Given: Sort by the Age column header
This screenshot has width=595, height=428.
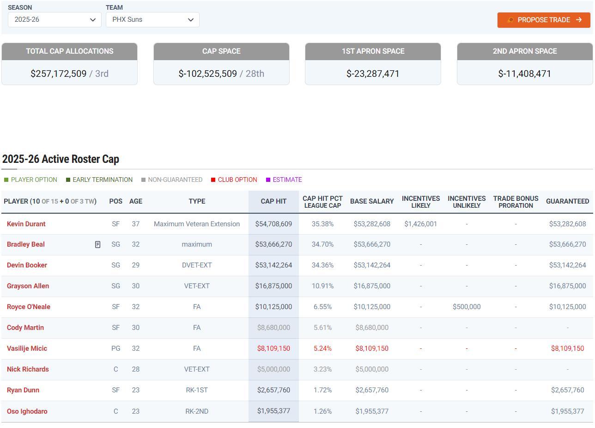Looking at the screenshot, I should [135, 201].
